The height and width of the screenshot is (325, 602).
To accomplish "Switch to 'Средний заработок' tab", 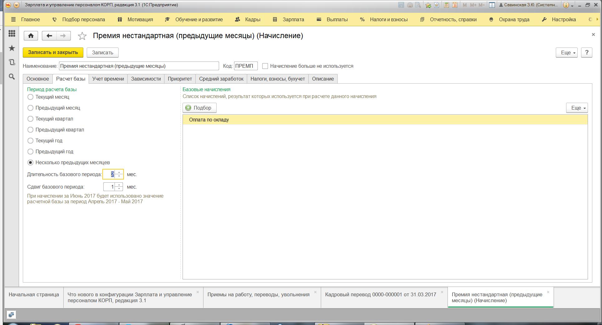I will point(221,79).
